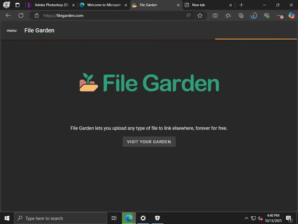The image size is (298, 224).
Task: Open Settings gear on taskbar
Action: pyautogui.click(x=143, y=218)
